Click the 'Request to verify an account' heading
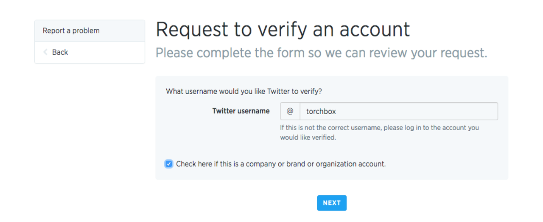This screenshot has height=222, width=543. (283, 30)
